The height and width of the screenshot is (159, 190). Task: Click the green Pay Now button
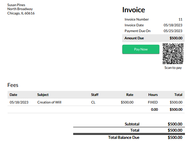click(141, 49)
